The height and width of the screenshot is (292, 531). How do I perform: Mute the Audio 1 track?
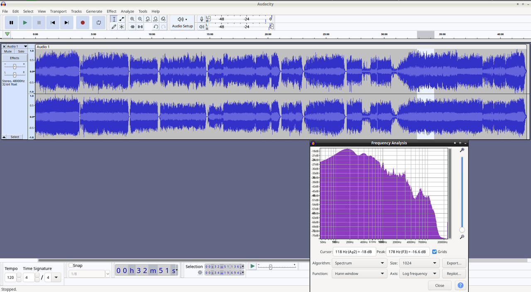[x=8, y=51]
